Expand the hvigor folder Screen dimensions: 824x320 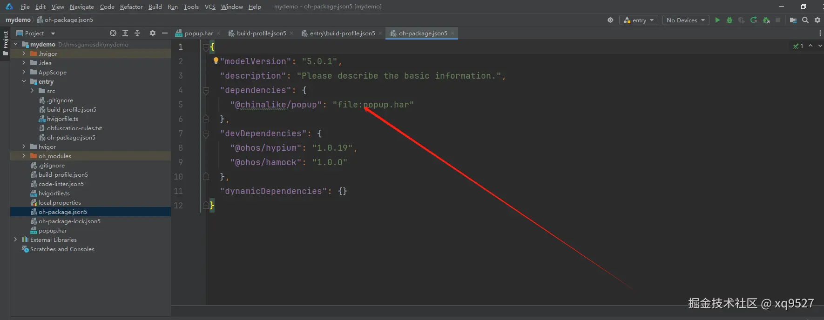24,147
